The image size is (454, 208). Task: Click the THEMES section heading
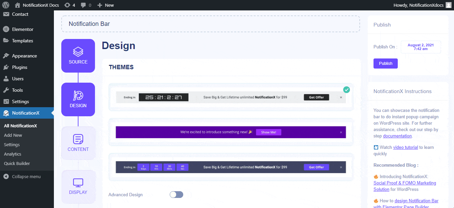coord(121,67)
